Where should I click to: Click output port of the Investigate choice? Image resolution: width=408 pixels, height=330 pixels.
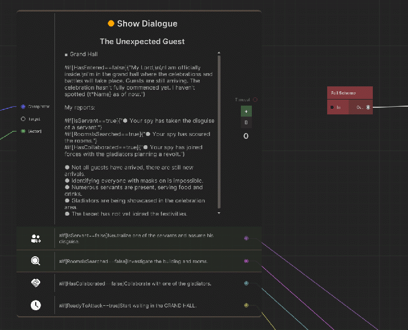246,261
